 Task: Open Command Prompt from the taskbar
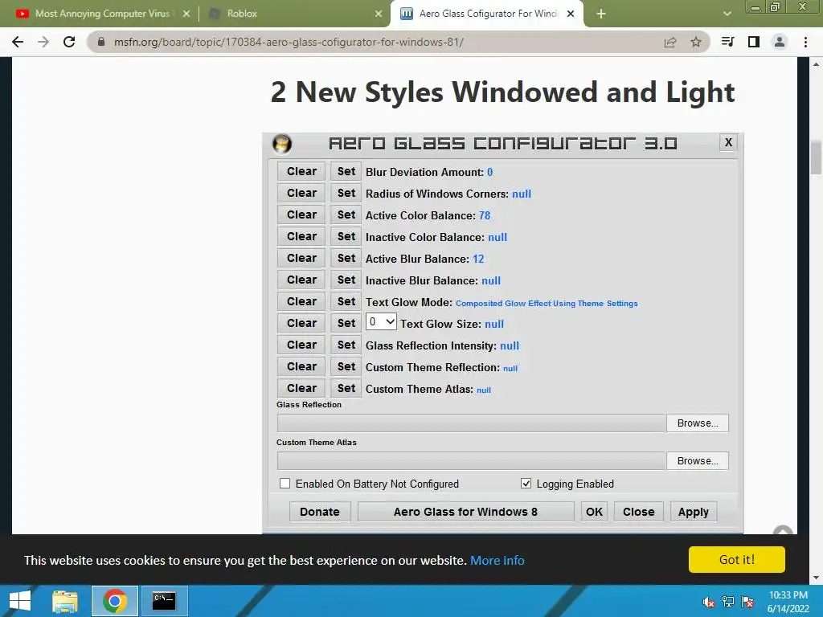point(164,601)
